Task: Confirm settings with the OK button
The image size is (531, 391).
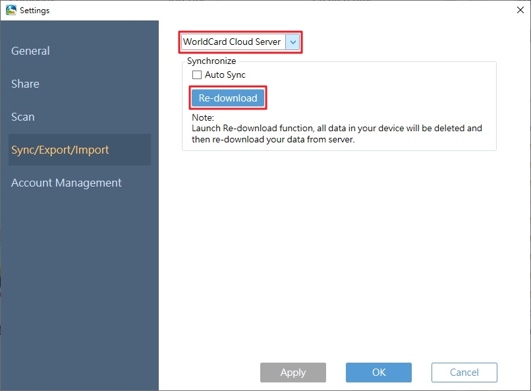Action: (379, 373)
